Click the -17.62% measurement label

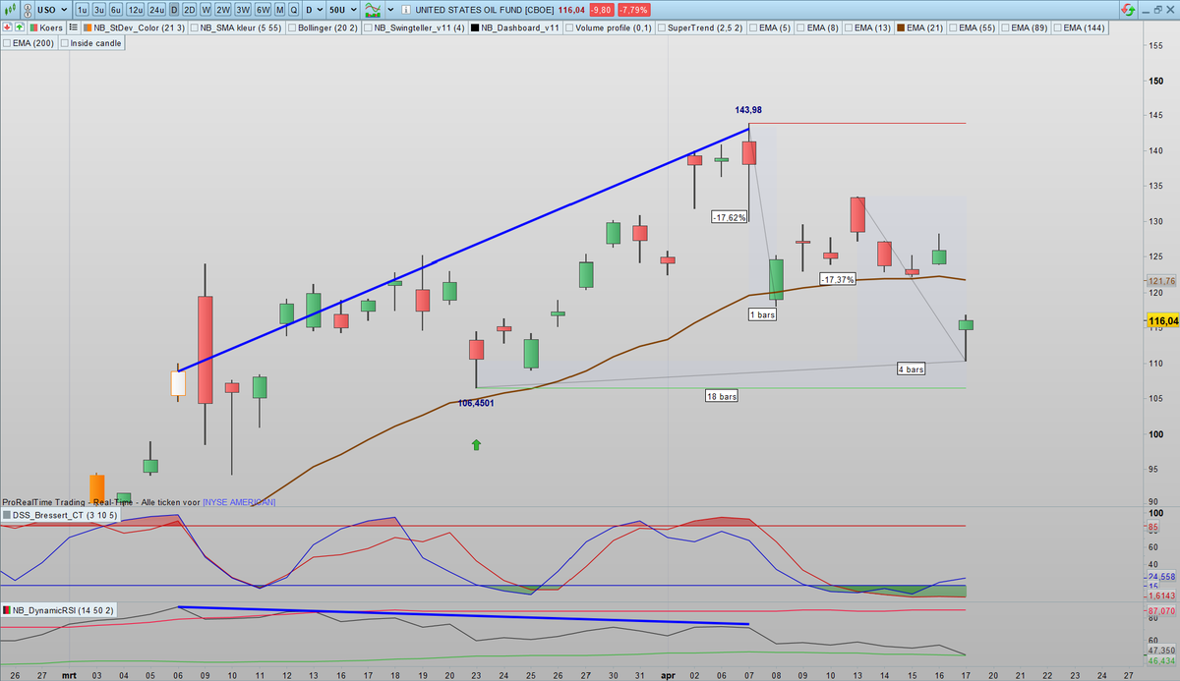(x=729, y=217)
